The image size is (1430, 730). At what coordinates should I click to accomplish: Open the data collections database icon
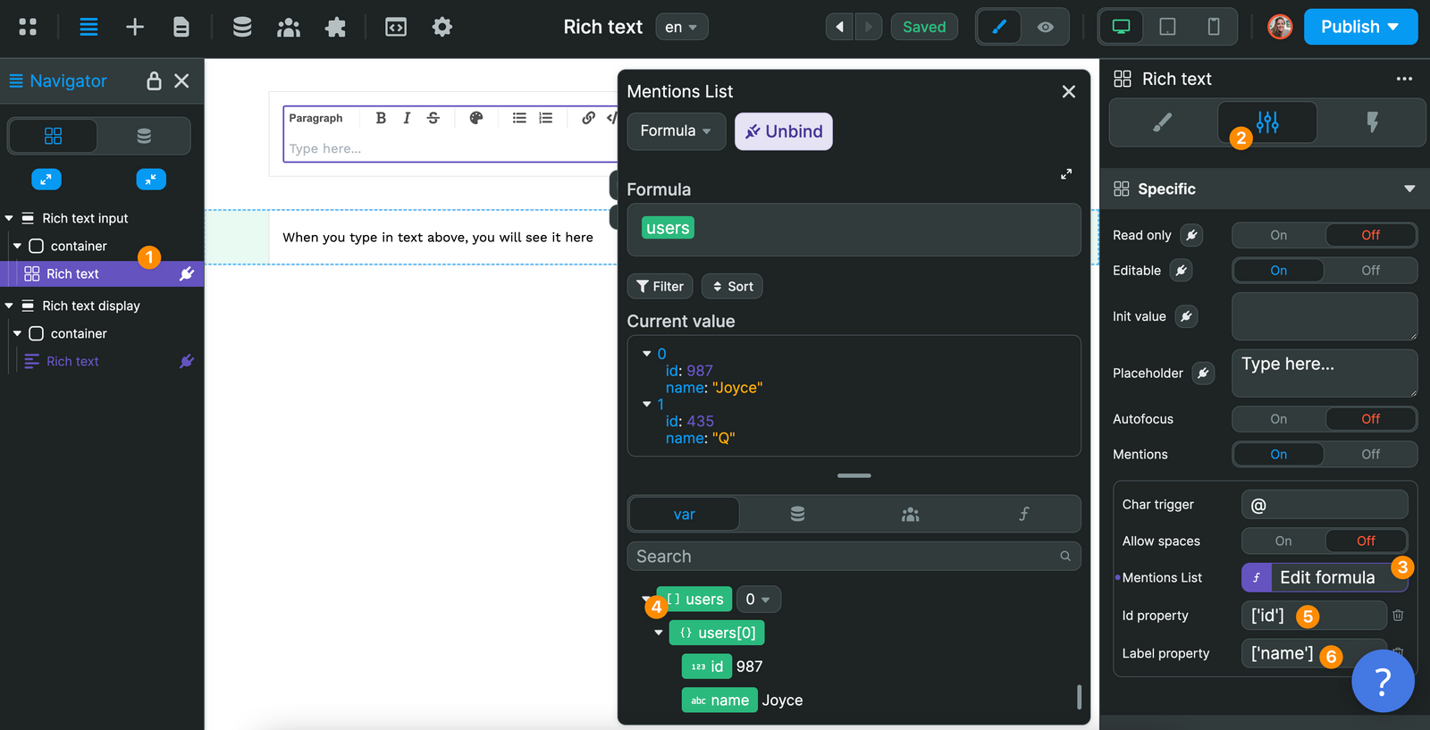tap(242, 27)
